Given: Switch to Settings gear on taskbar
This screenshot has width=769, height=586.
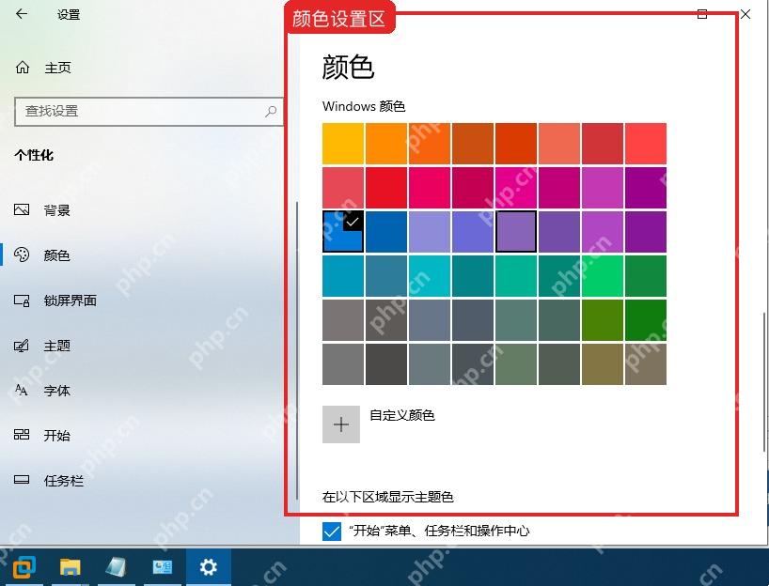Looking at the screenshot, I should click(x=208, y=567).
